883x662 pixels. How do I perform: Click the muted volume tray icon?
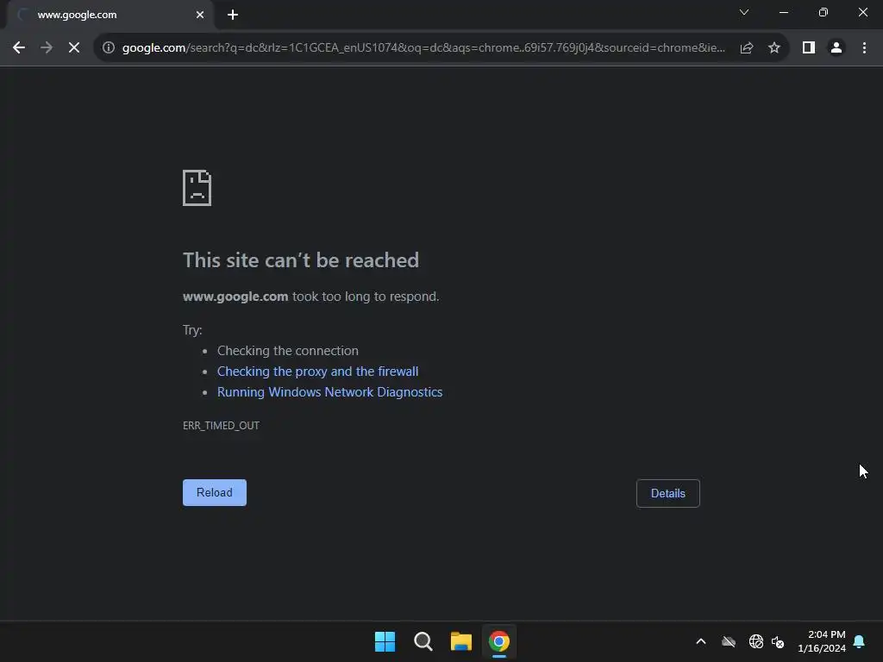pyautogui.click(x=778, y=641)
